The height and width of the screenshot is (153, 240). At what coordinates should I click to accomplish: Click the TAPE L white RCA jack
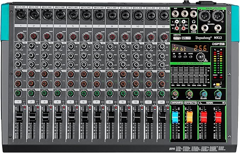pos(177,22)
